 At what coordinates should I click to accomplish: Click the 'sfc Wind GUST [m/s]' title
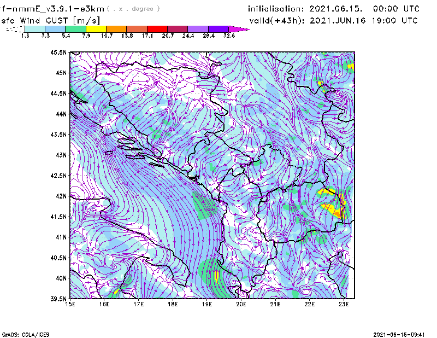coord(50,21)
